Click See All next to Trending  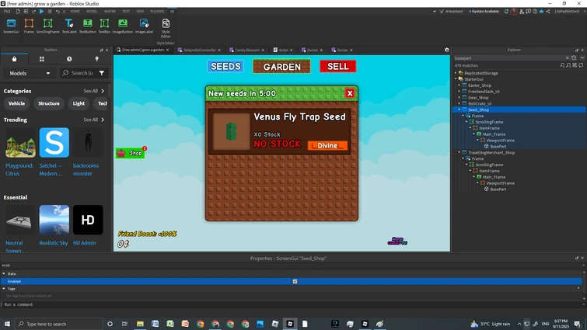click(x=93, y=120)
